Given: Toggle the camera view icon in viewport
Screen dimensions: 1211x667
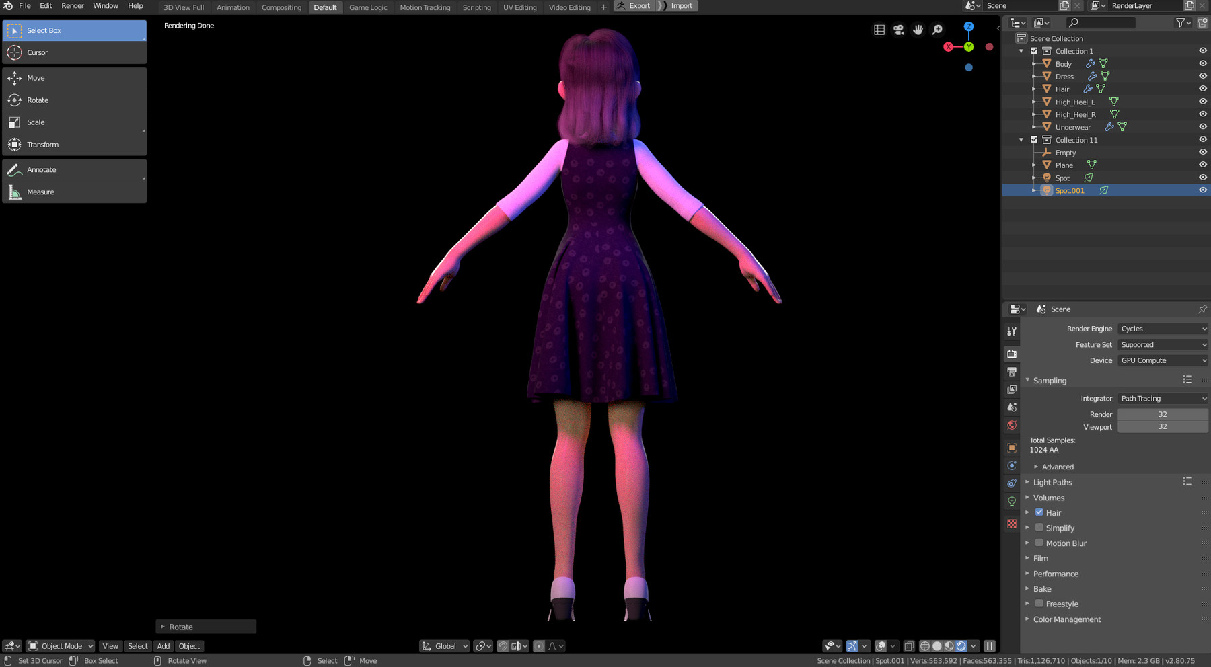Looking at the screenshot, I should coord(899,30).
